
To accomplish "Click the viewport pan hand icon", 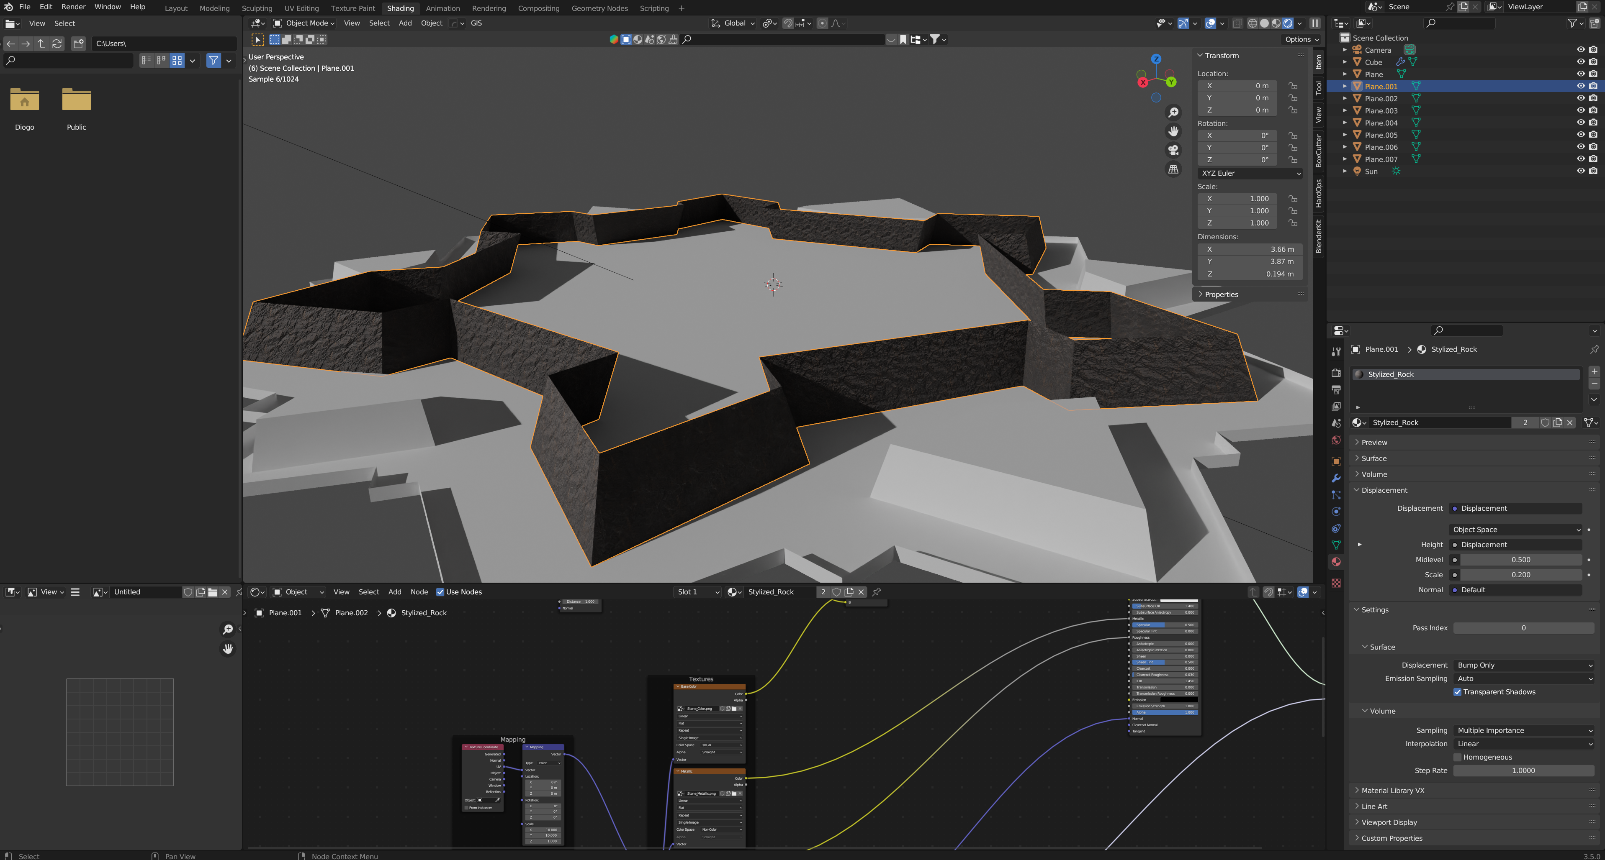I will point(1173,131).
